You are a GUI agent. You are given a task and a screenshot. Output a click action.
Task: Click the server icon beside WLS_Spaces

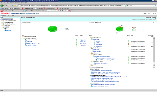(x=95, y=46)
